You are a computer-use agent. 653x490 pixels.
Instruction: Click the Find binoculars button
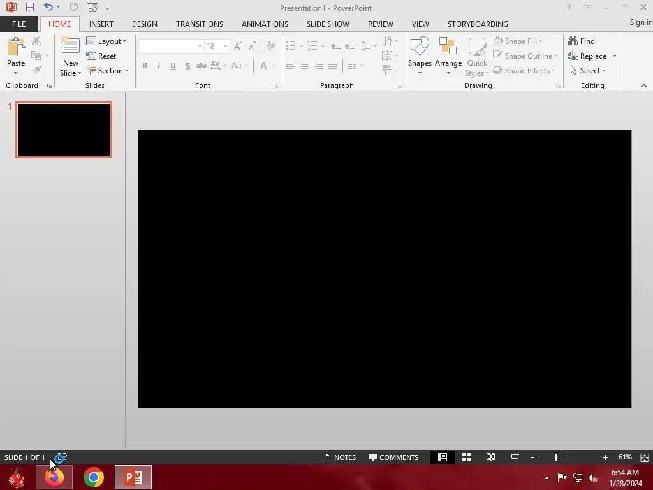582,41
